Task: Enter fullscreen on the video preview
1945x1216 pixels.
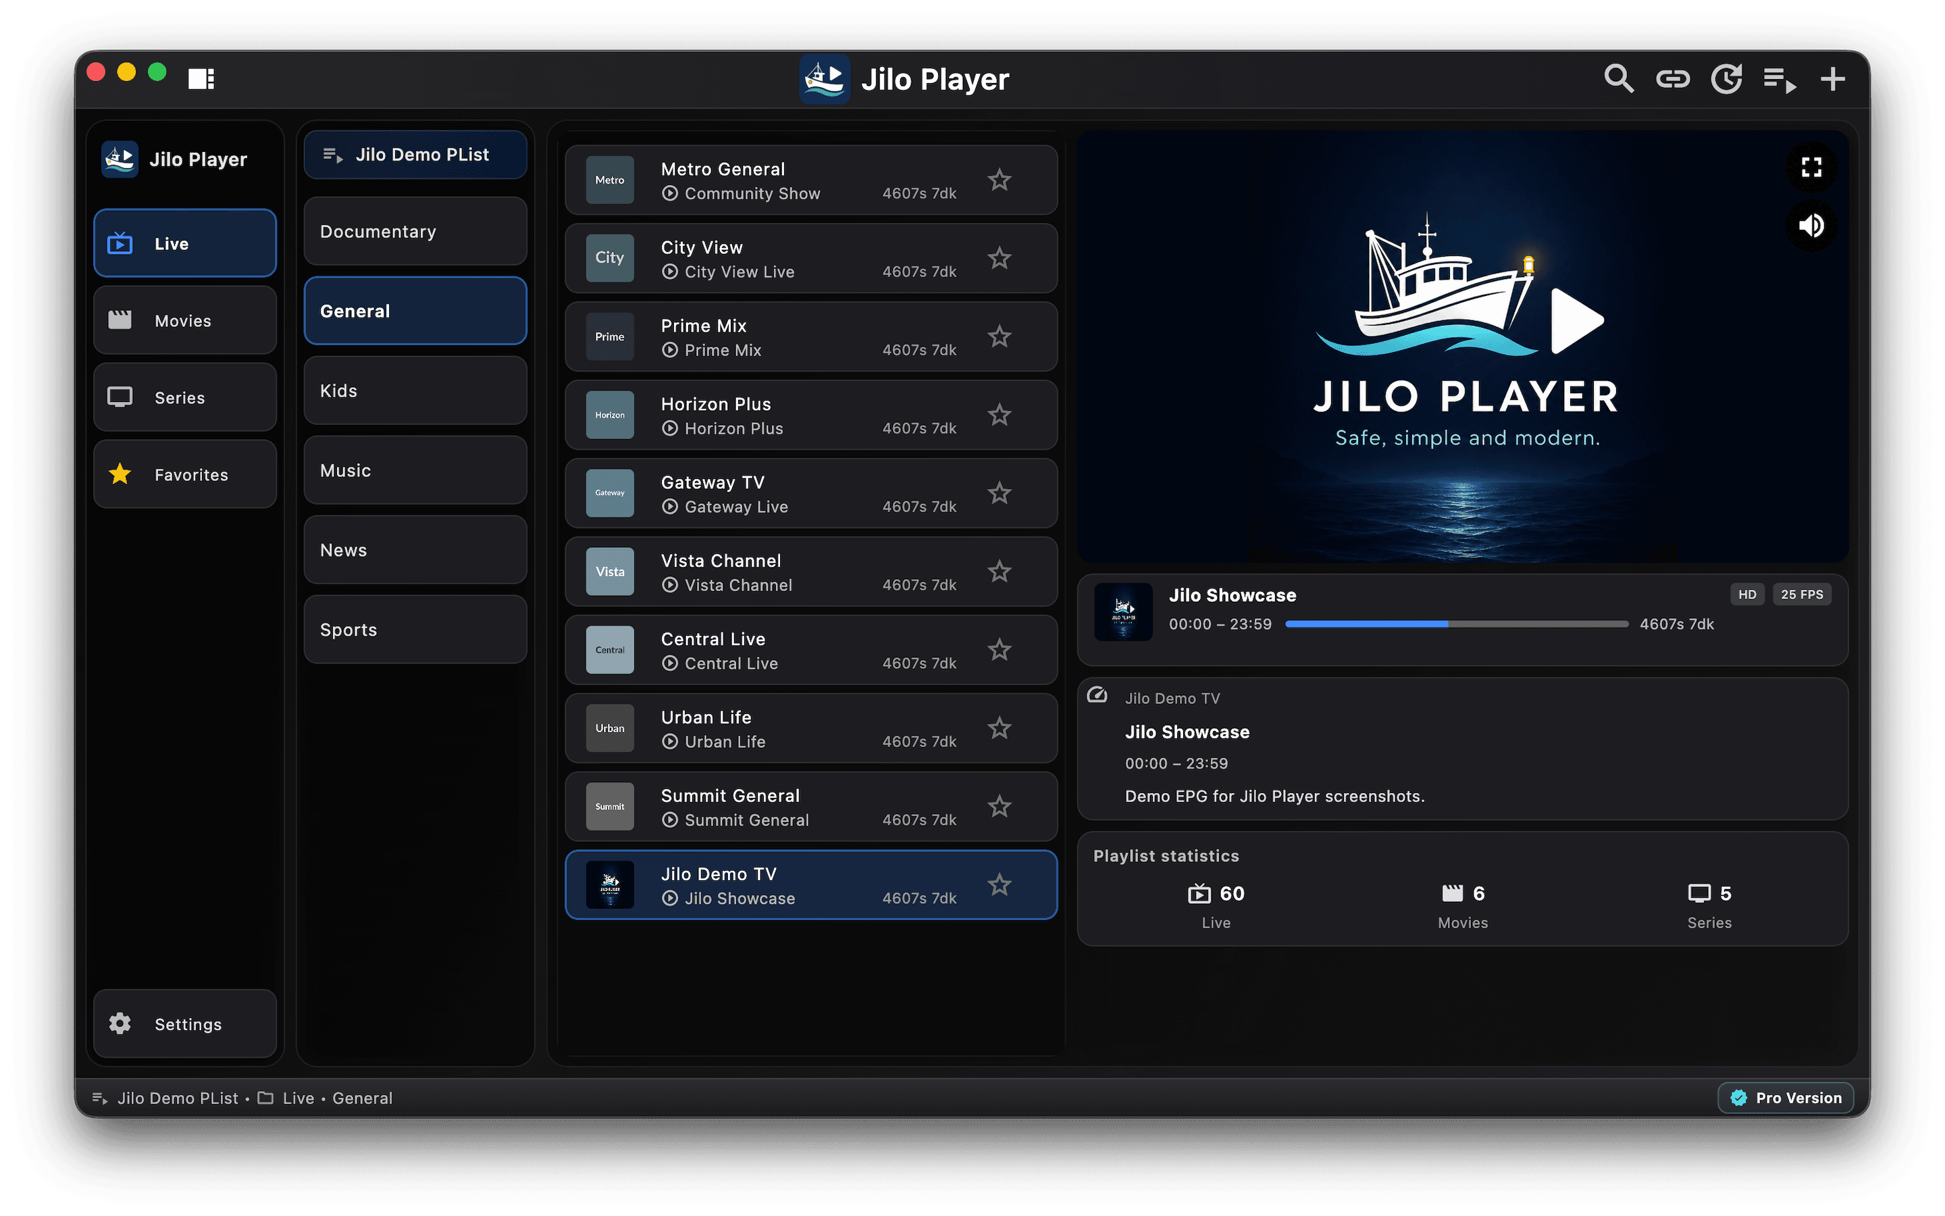Action: pyautogui.click(x=1811, y=168)
